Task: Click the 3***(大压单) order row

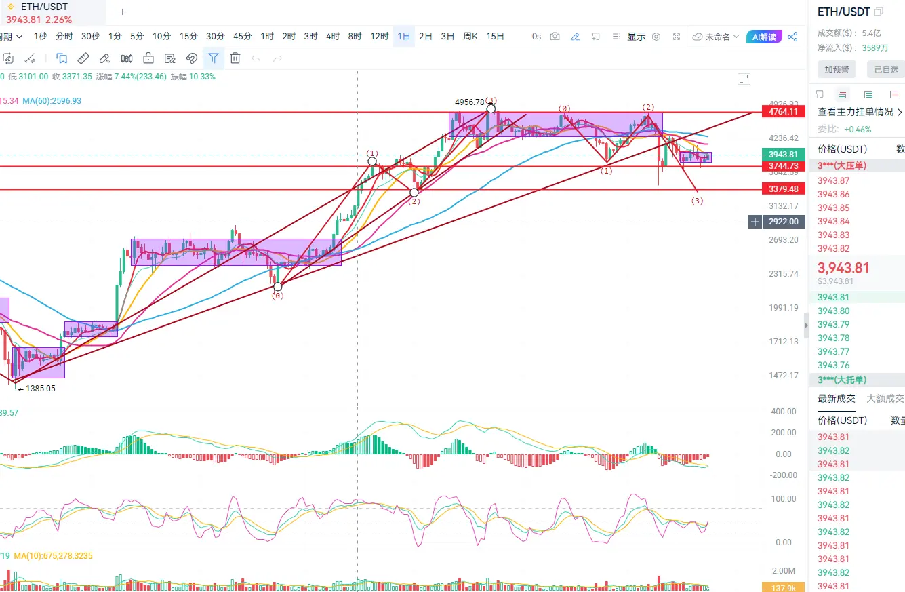Action: [858, 165]
